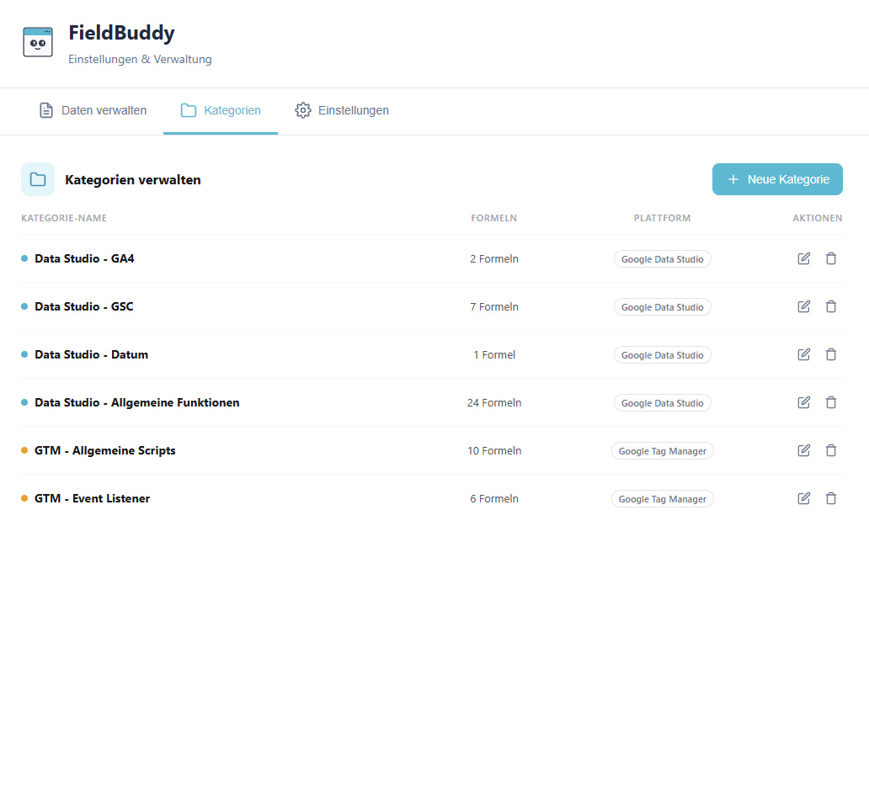Delete the Data Studio - GSC category

[x=831, y=307]
